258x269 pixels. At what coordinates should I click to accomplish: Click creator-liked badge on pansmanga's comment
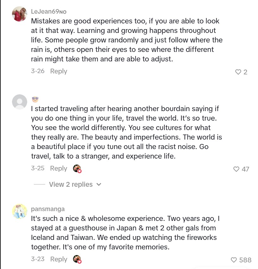[x=77, y=260]
